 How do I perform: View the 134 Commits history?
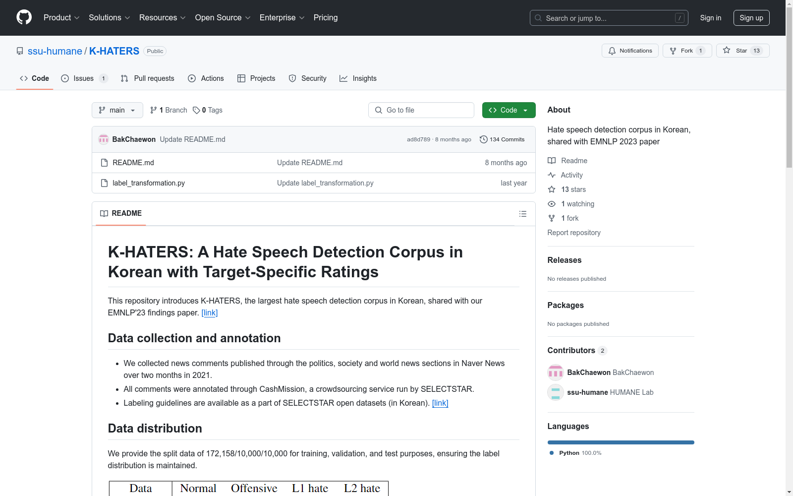pyautogui.click(x=502, y=139)
